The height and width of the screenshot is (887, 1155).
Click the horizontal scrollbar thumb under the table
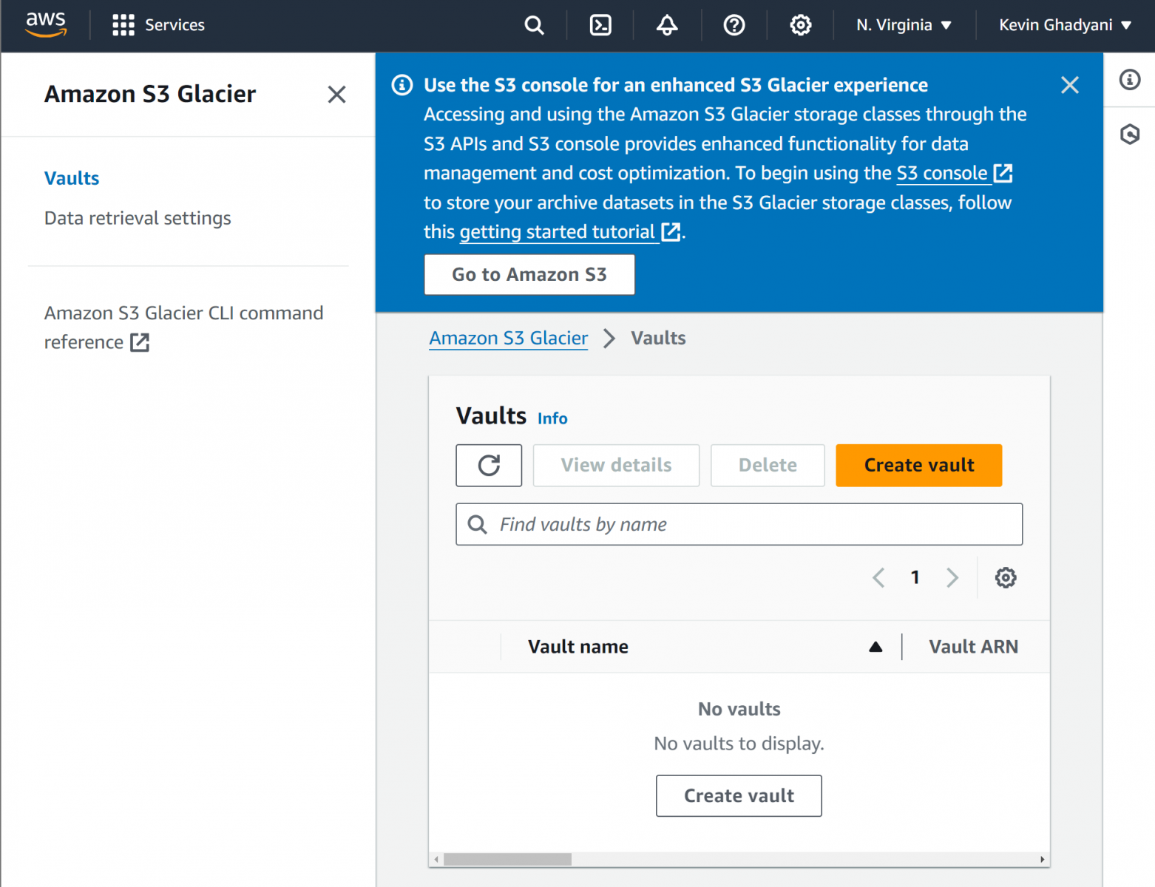click(x=507, y=860)
